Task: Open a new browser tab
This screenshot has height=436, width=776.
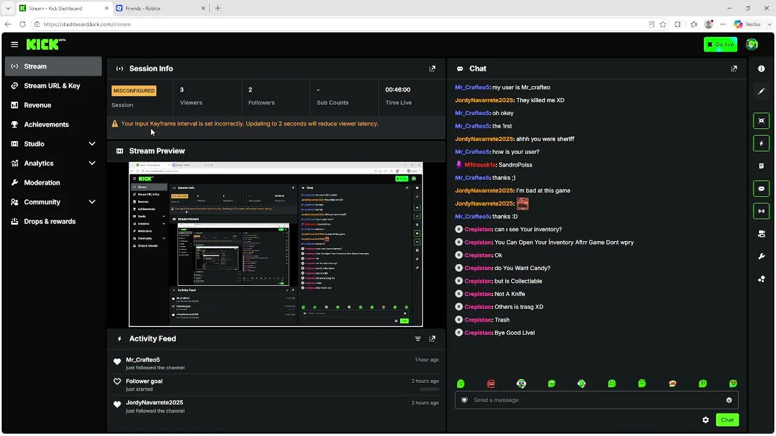Action: point(218,8)
